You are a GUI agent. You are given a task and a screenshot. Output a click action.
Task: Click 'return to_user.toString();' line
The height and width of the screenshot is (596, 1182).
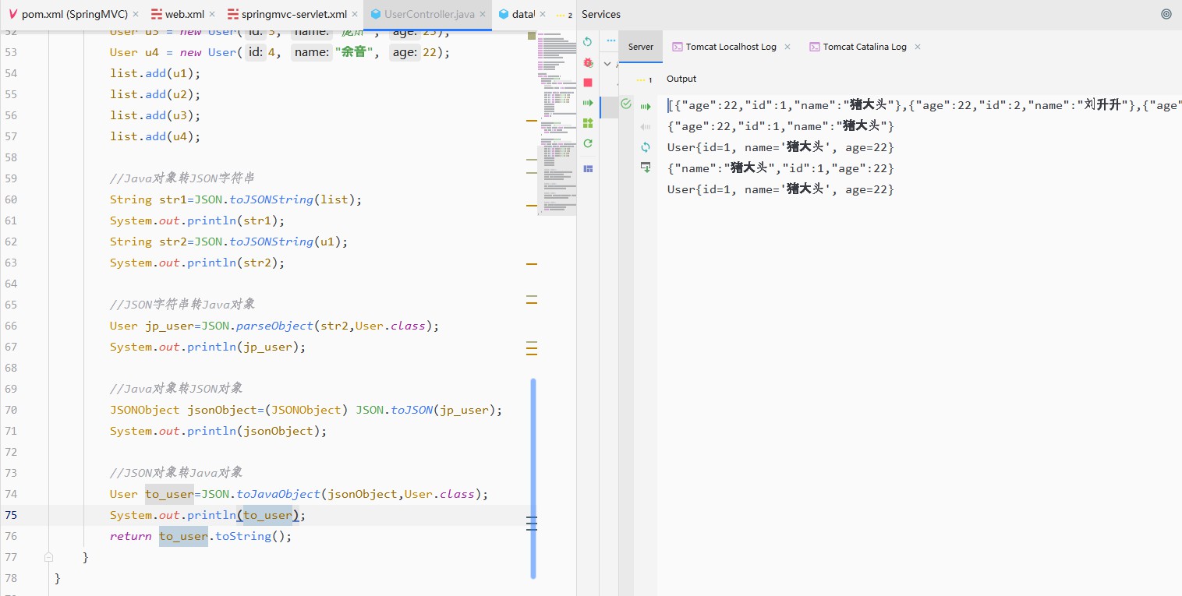click(x=200, y=536)
